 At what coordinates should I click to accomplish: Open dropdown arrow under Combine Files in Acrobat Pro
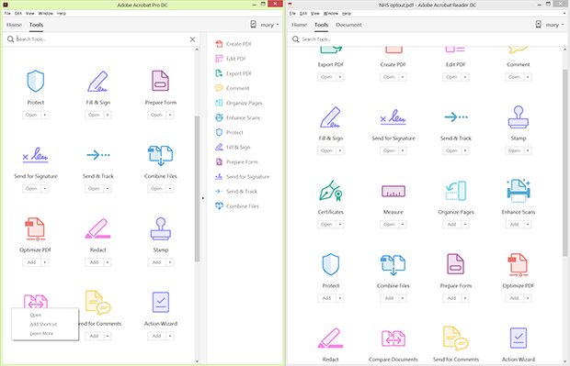[170, 189]
